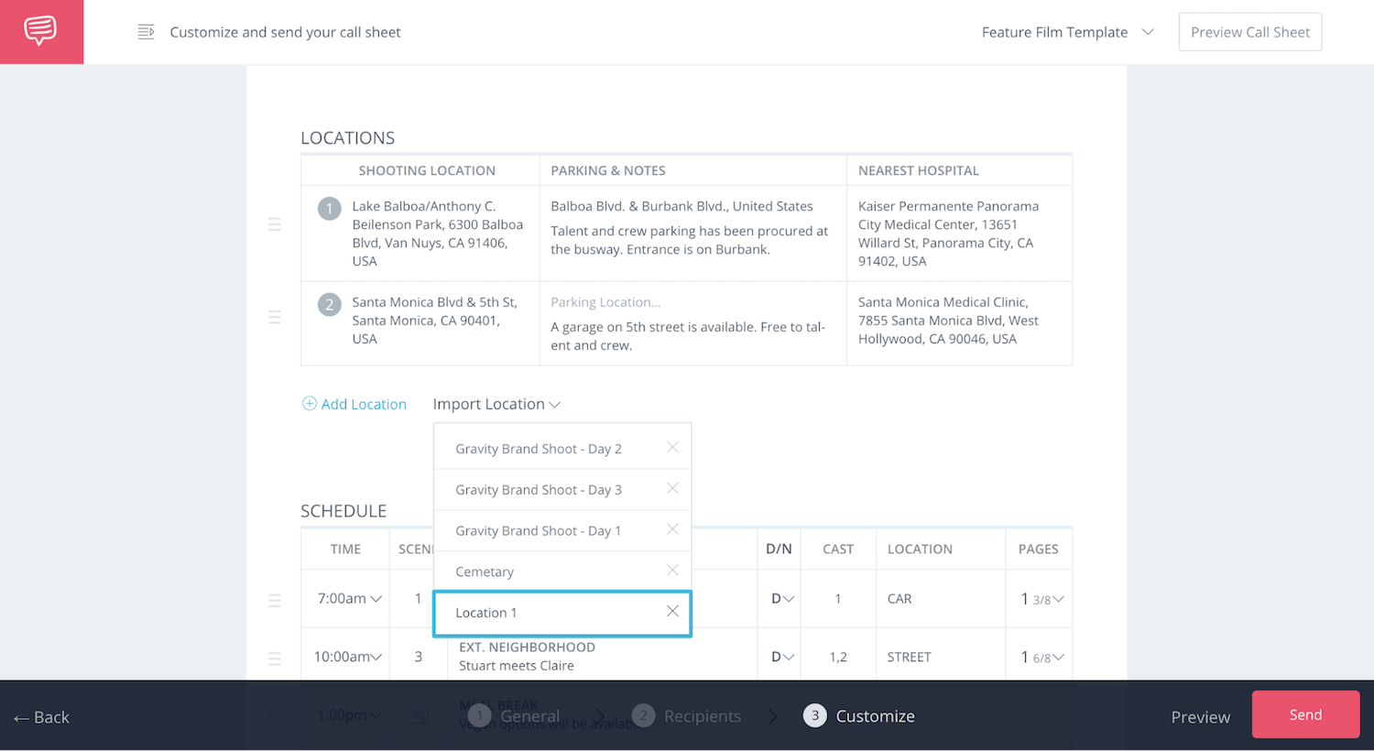The image size is (1374, 751).
Task: Click the SHOOTING LOCATION column header
Action: click(x=427, y=170)
